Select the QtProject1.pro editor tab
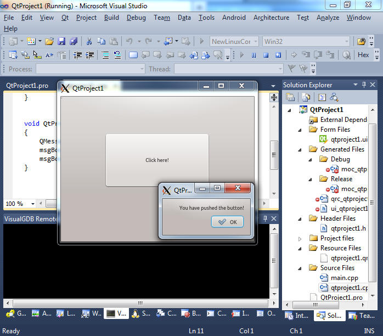This screenshot has height=336, width=383. [x=27, y=86]
